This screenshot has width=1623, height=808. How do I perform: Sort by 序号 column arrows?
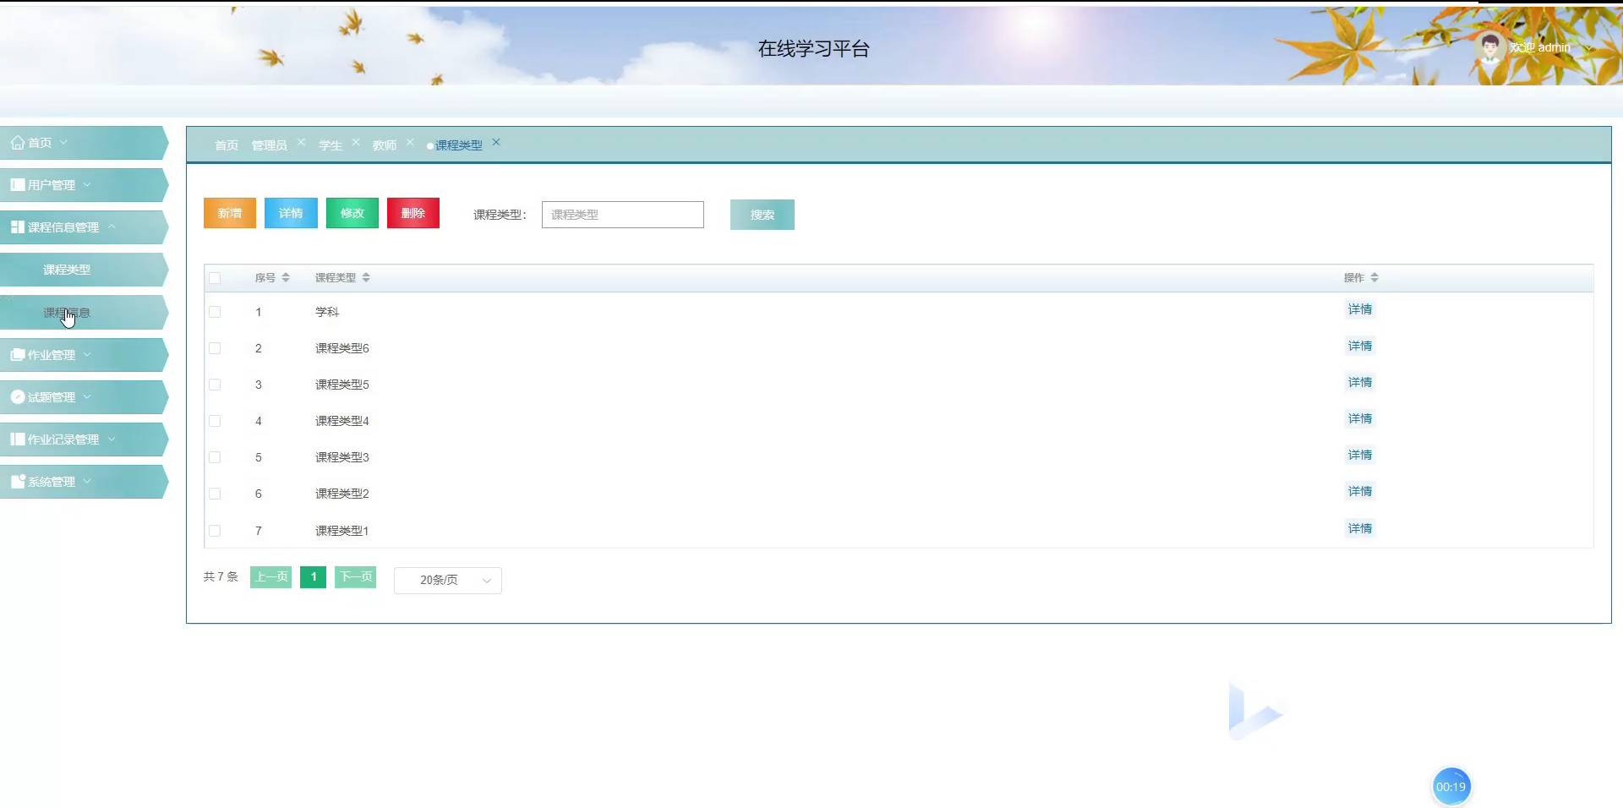[x=286, y=277]
